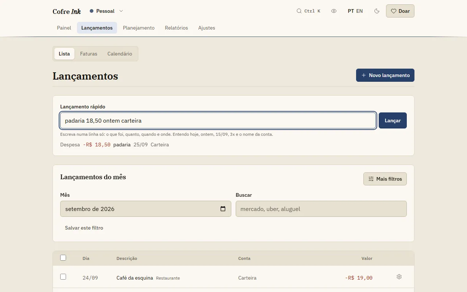Focus the Lançamento rápido text field
The image size is (467, 292).
point(218,120)
